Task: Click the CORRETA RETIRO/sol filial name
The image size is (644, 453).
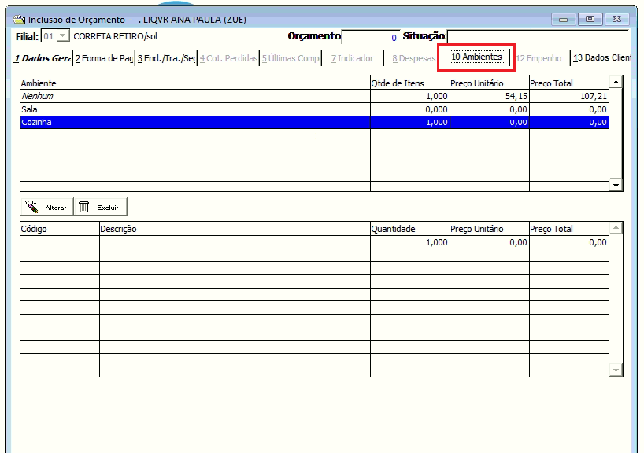Action: pos(116,36)
